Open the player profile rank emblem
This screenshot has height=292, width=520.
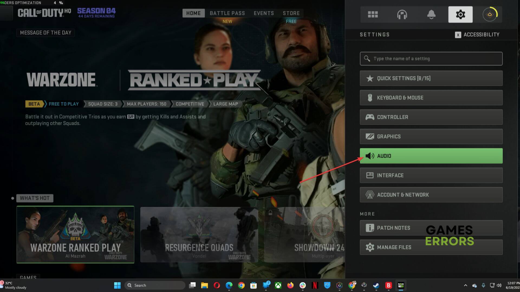coord(490,14)
